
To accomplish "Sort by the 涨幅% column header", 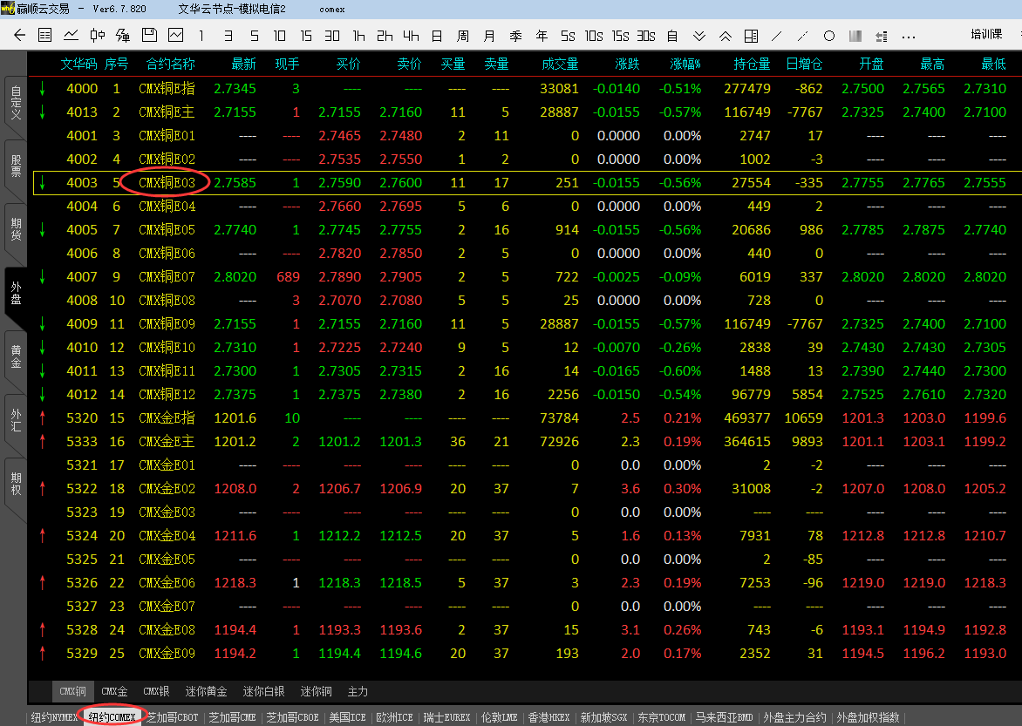I will tap(685, 64).
